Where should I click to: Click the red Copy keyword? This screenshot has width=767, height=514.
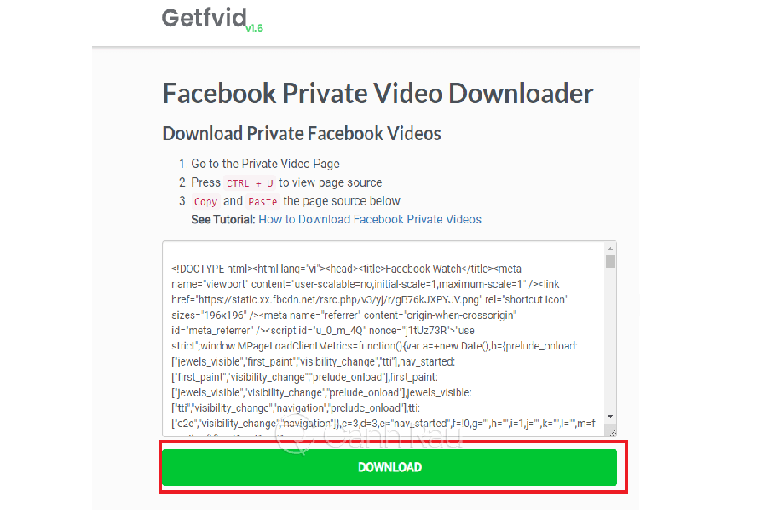pos(205,201)
